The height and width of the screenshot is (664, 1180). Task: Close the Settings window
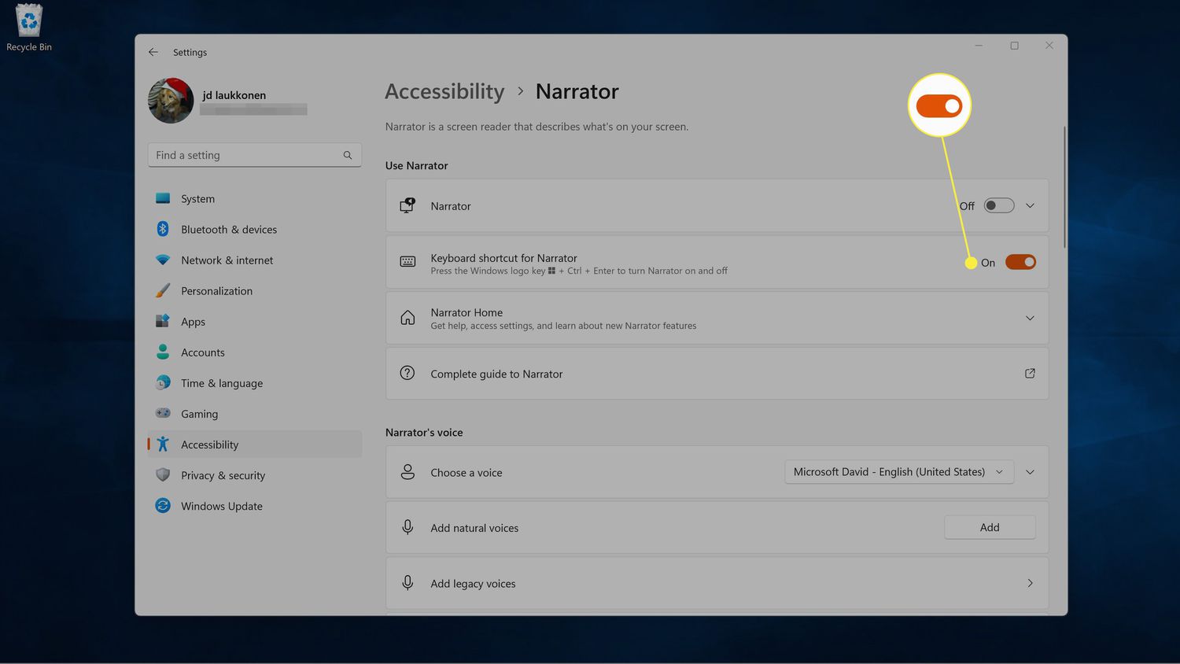(x=1049, y=46)
